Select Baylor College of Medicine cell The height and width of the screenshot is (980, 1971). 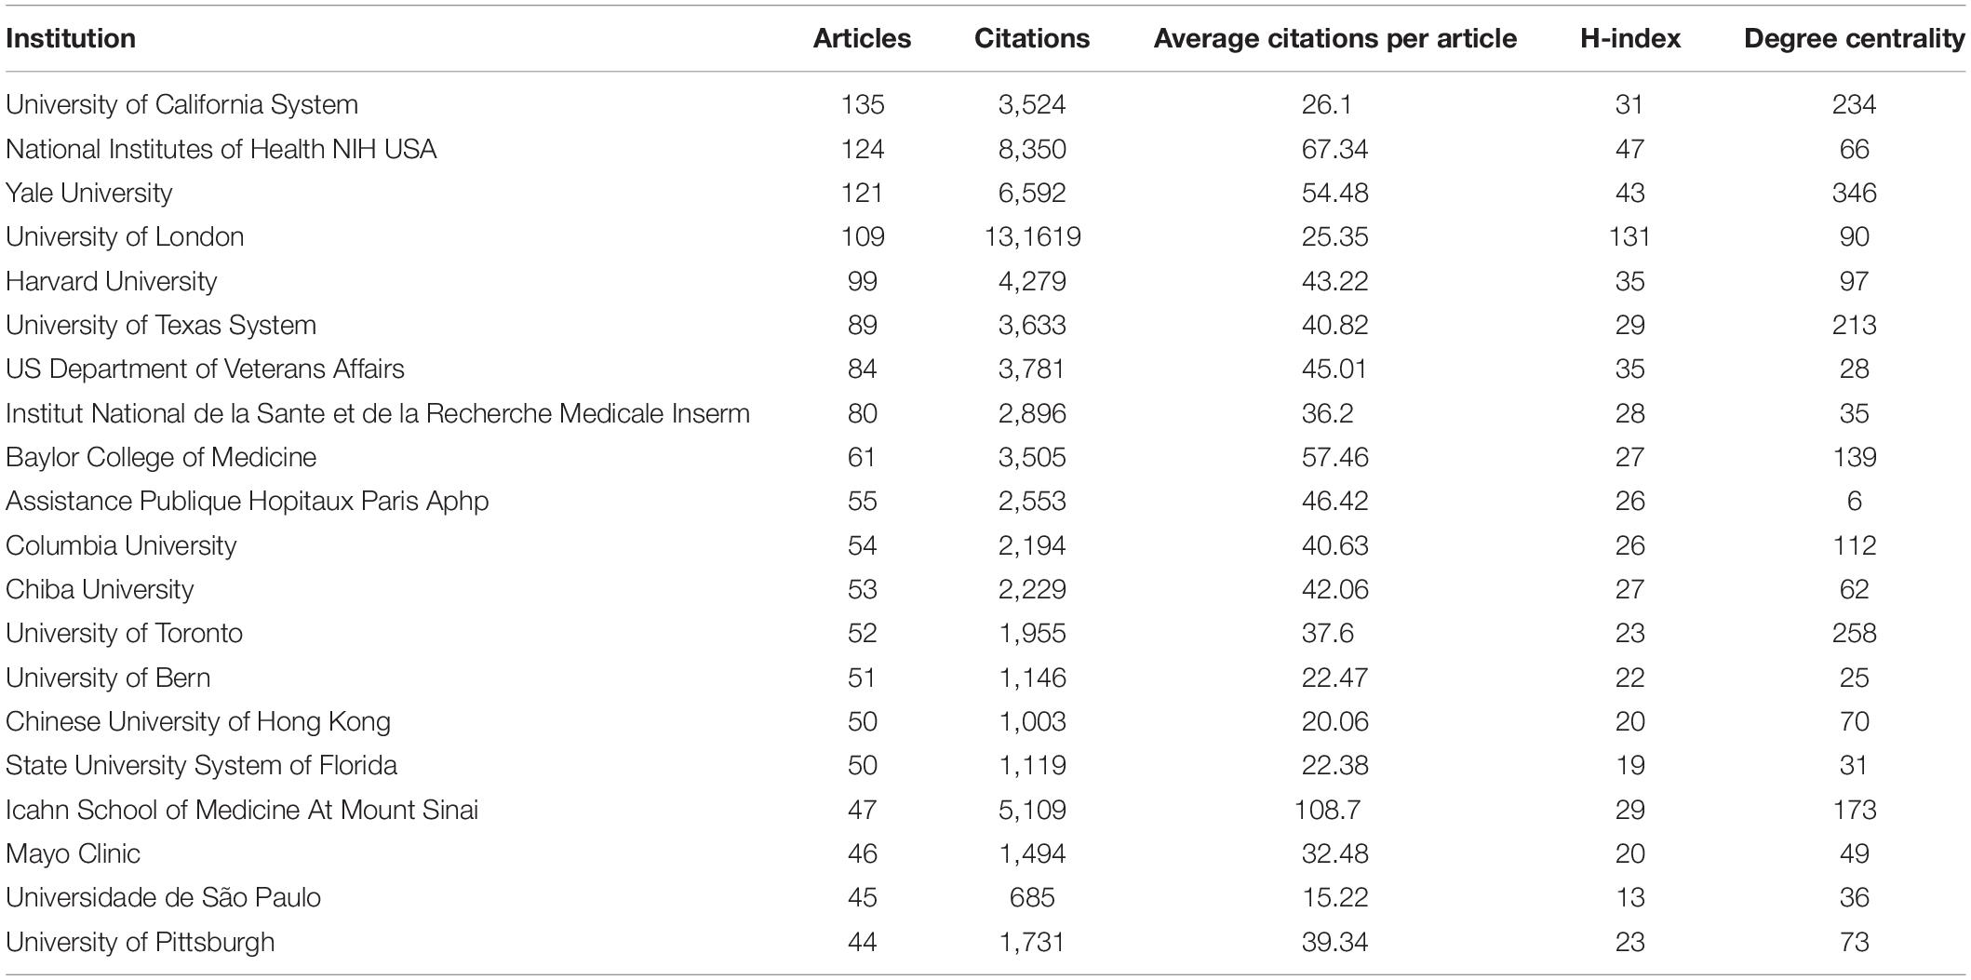pos(161,457)
